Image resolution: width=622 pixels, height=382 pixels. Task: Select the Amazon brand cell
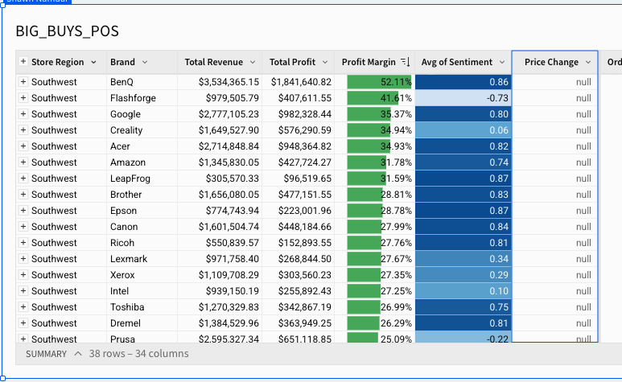click(x=142, y=162)
